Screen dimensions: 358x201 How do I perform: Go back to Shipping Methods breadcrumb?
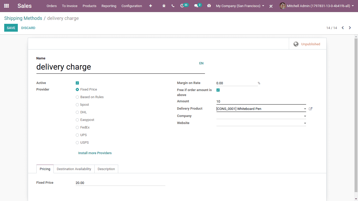click(23, 18)
